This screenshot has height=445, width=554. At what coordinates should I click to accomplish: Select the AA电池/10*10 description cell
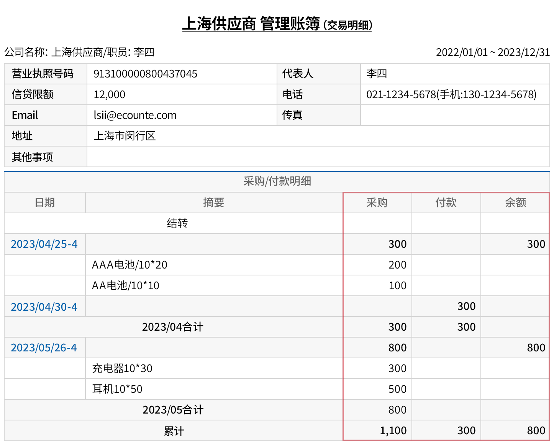(126, 286)
